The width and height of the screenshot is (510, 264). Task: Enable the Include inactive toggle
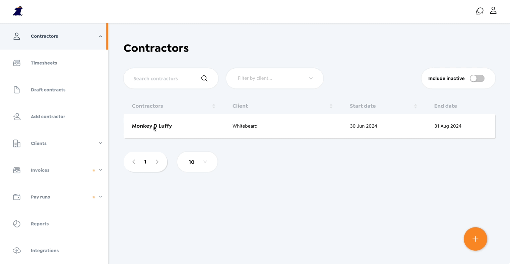pyautogui.click(x=477, y=78)
